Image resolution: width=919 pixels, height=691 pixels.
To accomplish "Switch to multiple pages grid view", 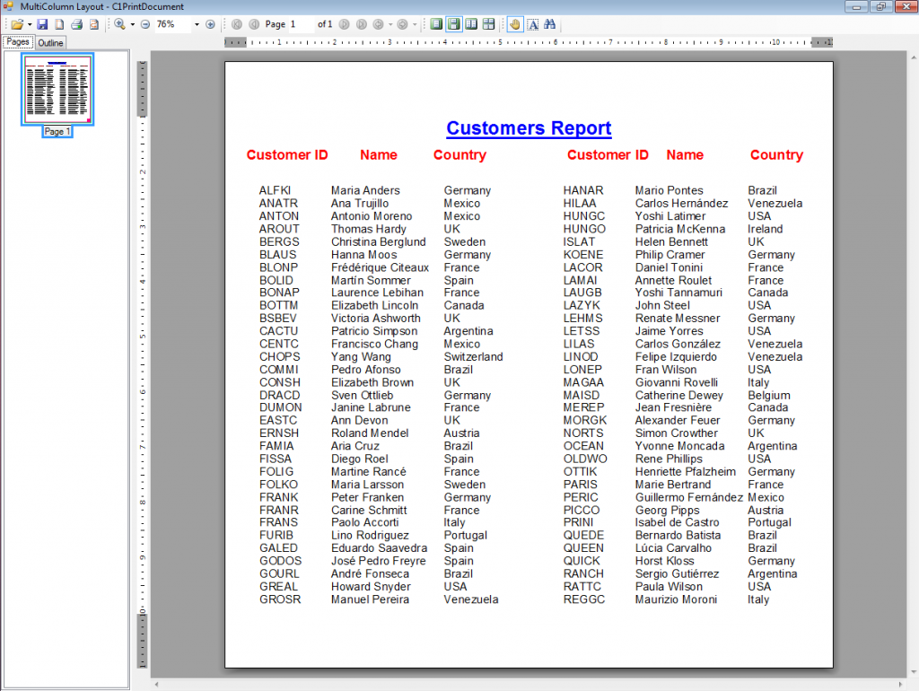I will pos(488,24).
